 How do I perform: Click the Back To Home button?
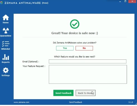click(x=86, y=93)
